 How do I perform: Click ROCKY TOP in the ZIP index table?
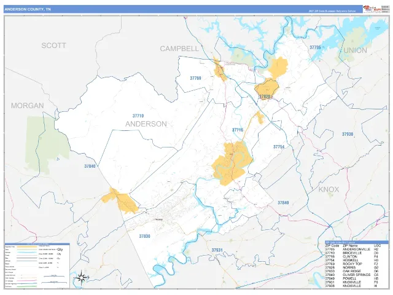pos(352,264)
